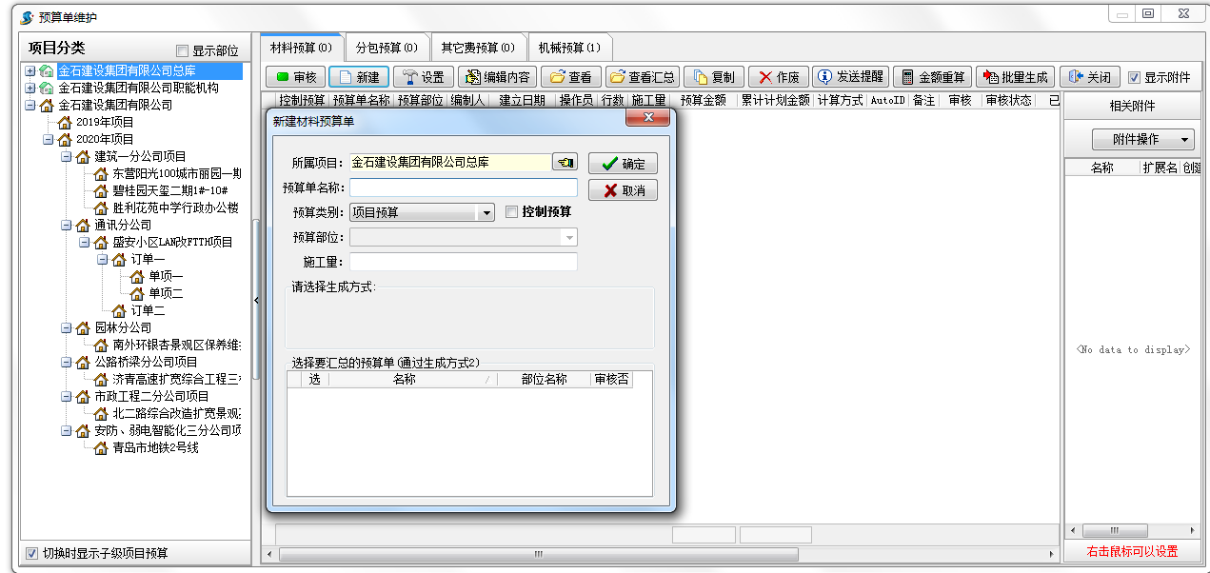
Task: Switch to the 机械预算 tab
Action: click(568, 48)
